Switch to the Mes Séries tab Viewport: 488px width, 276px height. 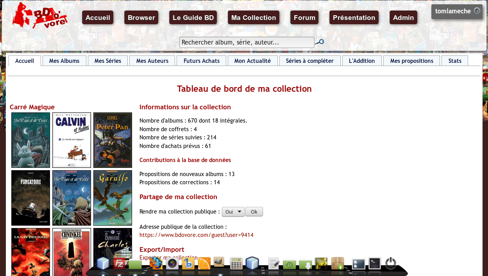click(x=108, y=61)
